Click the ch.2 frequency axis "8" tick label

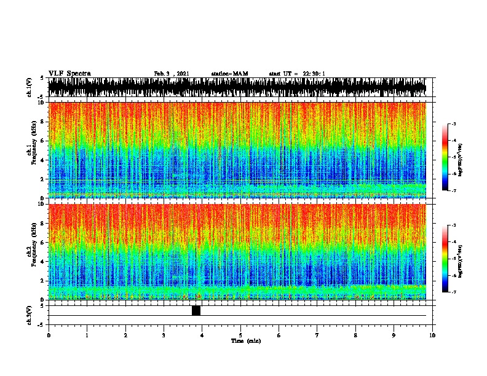[43, 224]
